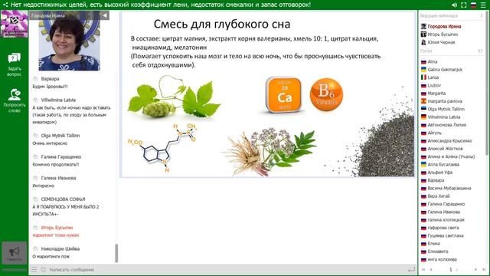The height and width of the screenshot is (276, 490).
Task: Click the avatar icon beside Olga Mytnik Tallinn's message
Action: (36, 136)
